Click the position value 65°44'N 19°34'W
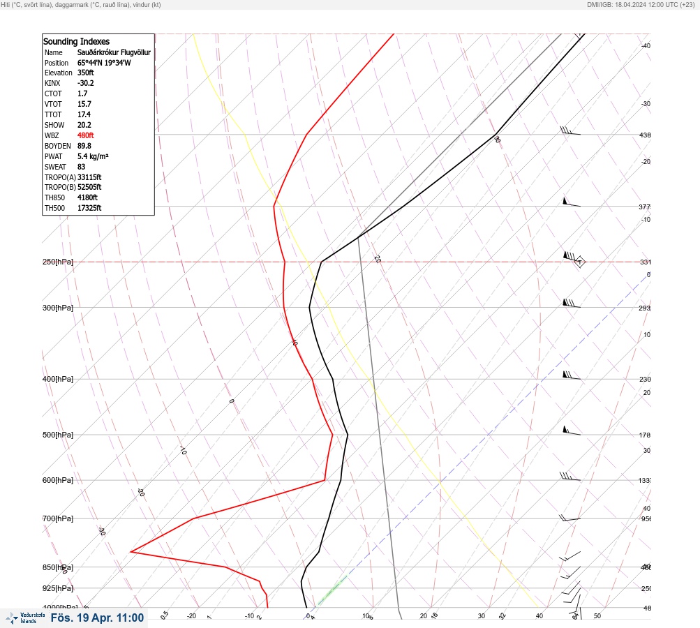Viewport: 700px width, 628px height. [104, 63]
